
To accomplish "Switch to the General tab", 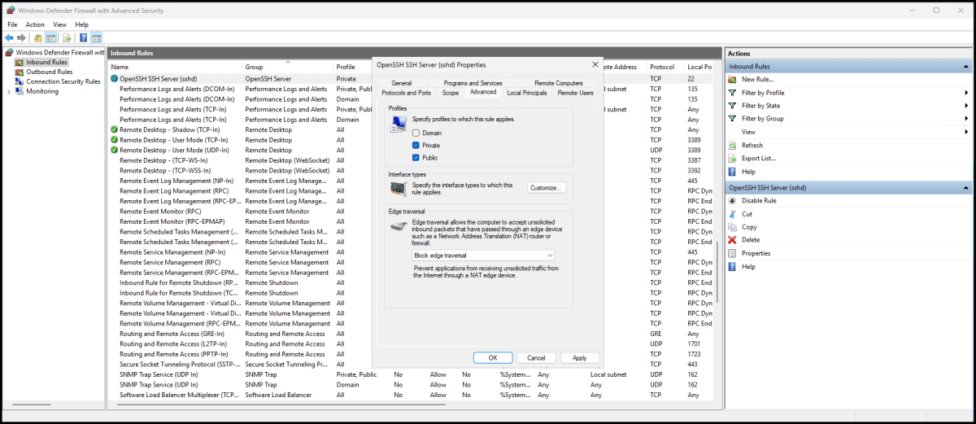I will click(x=401, y=83).
